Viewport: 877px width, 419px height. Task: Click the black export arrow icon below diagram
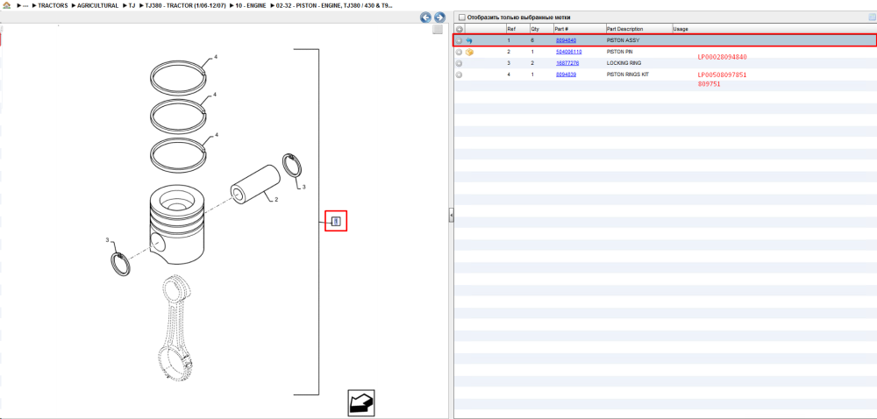360,403
